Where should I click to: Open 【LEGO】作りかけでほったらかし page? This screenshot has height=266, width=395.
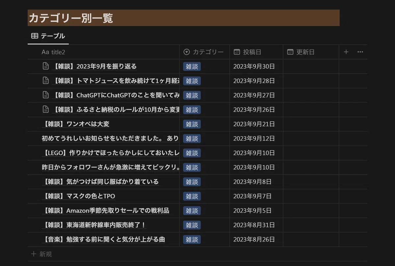(x=110, y=153)
